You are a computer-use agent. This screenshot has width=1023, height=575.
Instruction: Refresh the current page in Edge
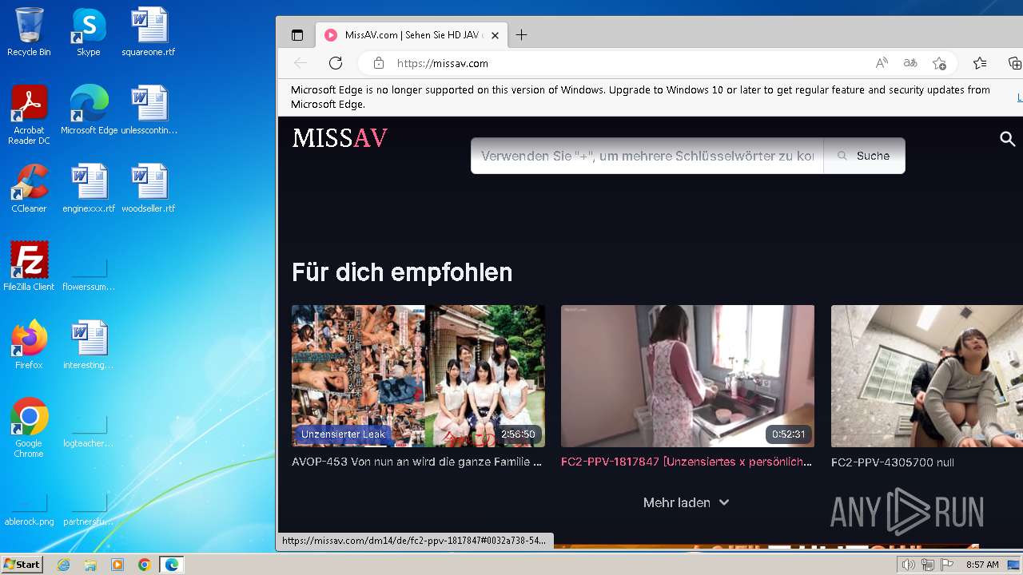(x=336, y=63)
